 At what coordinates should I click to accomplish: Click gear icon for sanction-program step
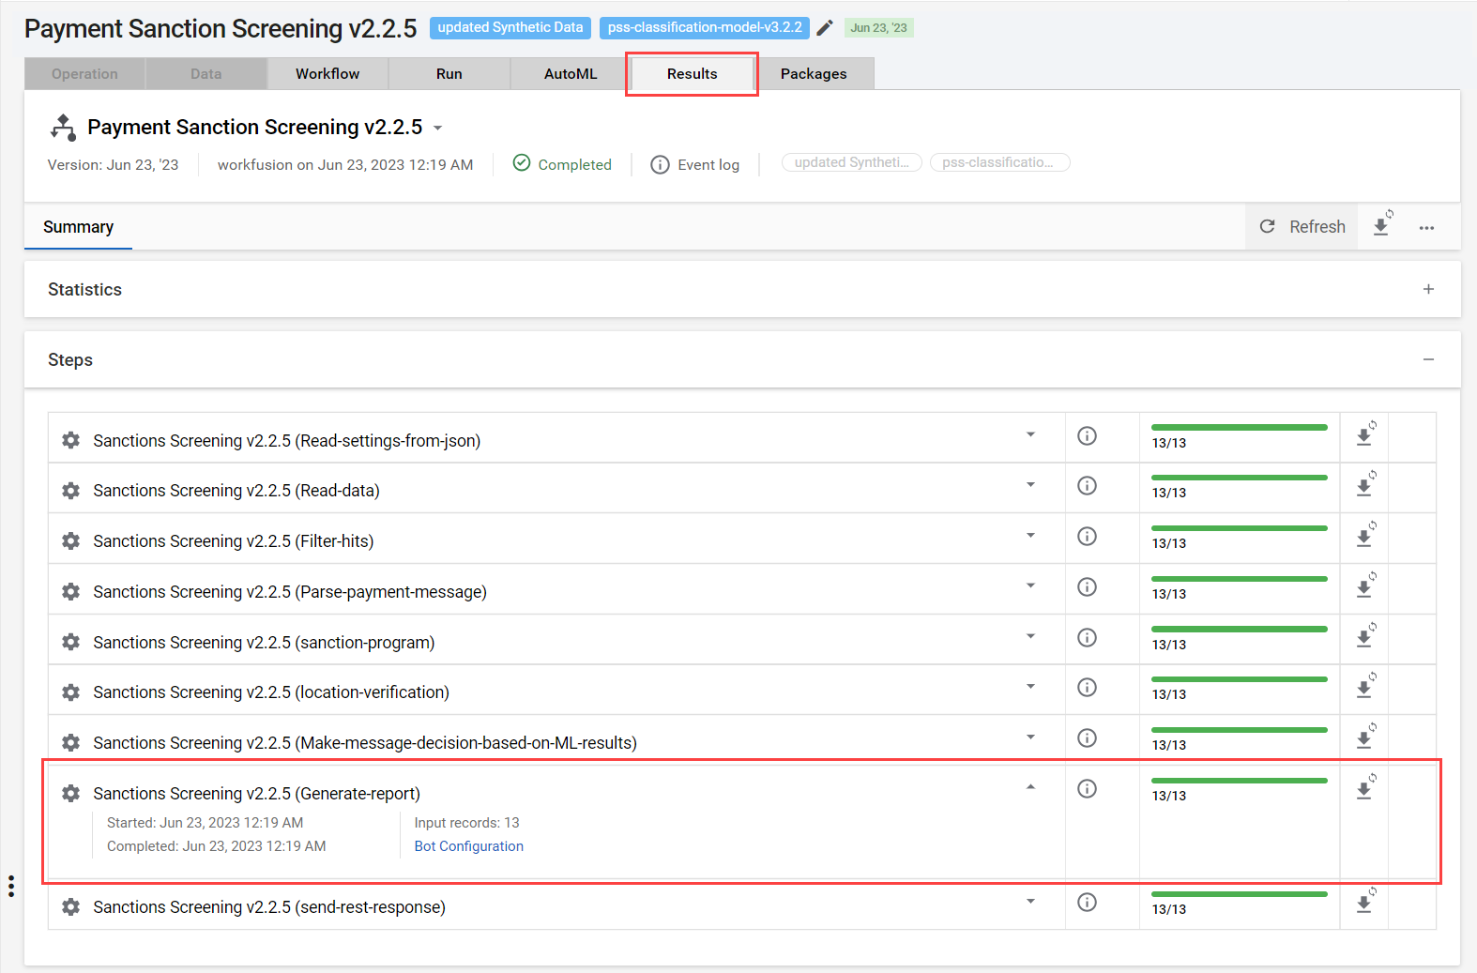[70, 642]
